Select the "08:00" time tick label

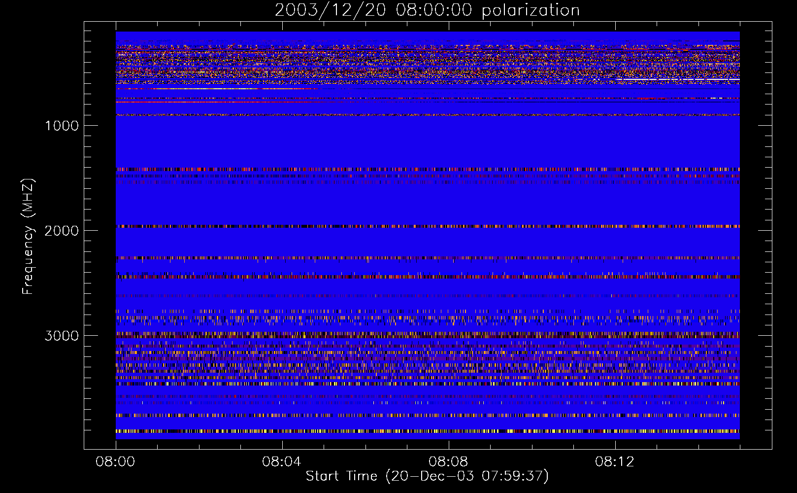point(115,462)
